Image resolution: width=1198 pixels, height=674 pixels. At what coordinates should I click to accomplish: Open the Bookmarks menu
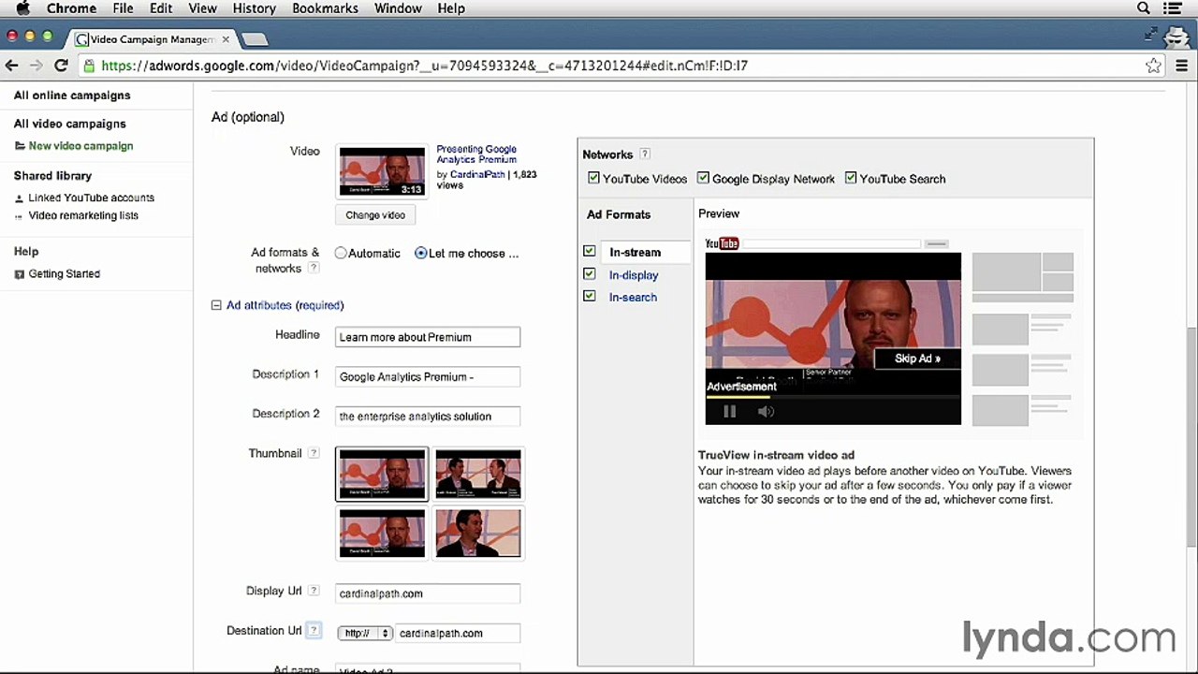[x=325, y=8]
